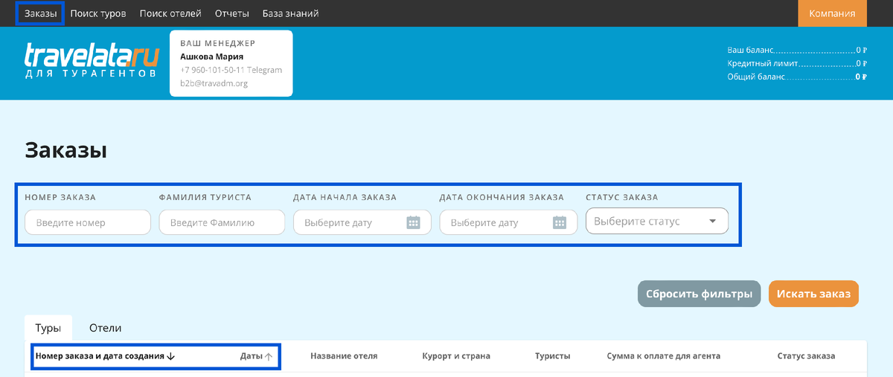893x377 pixels.
Task: Click the orange Компания button
Action: click(832, 13)
